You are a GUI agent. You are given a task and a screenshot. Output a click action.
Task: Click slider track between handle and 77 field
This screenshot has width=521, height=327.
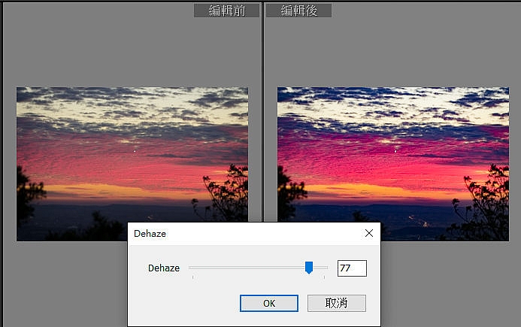coord(320,267)
